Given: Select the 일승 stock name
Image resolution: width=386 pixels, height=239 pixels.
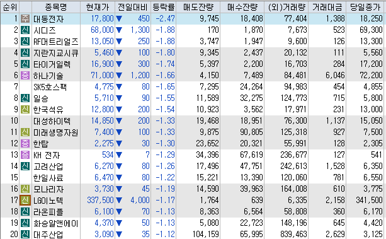Looking at the screenshot, I should pyautogui.click(x=41, y=98).
